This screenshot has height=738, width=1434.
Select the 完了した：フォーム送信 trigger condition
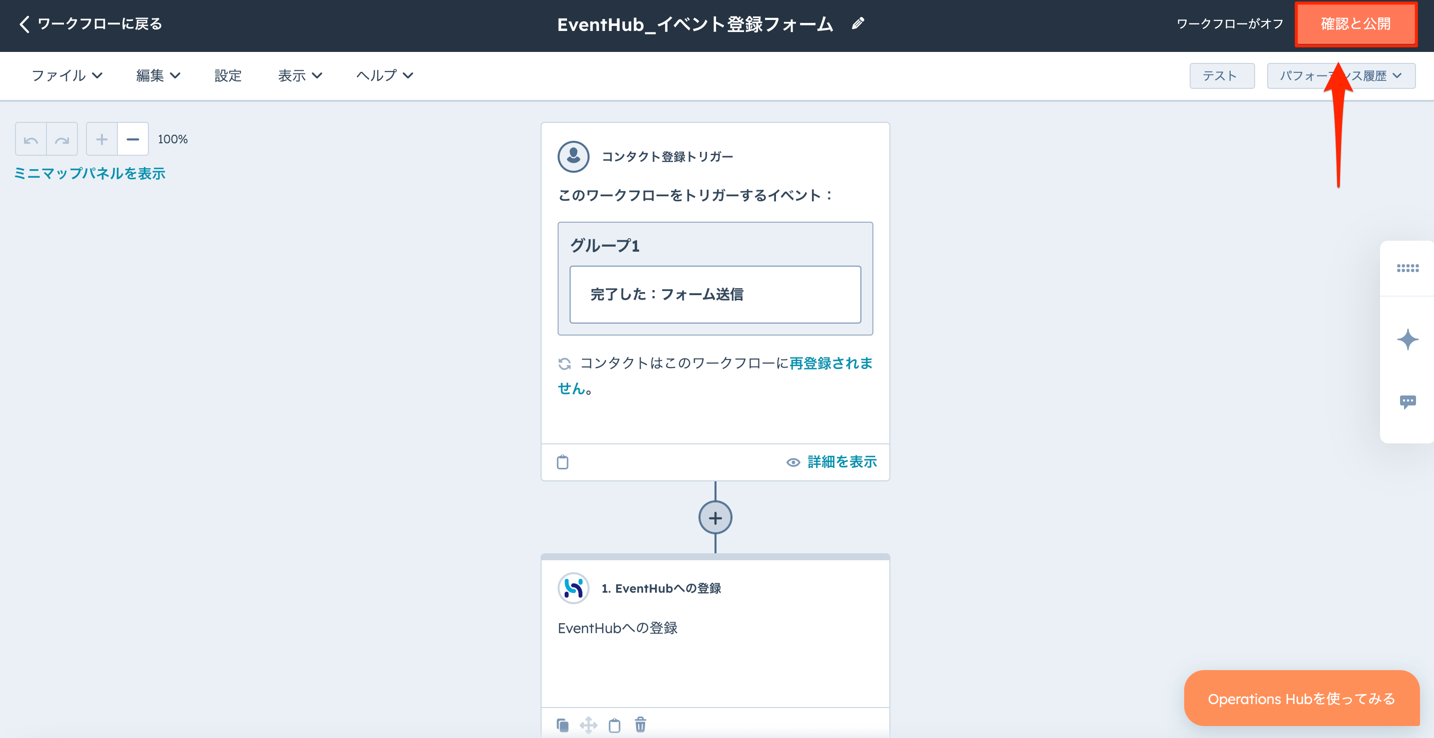716,294
